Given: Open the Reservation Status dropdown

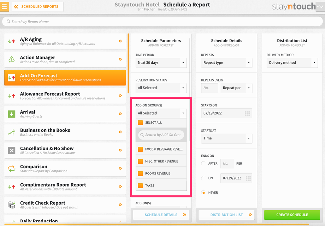Looking at the screenshot, I should (161, 88).
